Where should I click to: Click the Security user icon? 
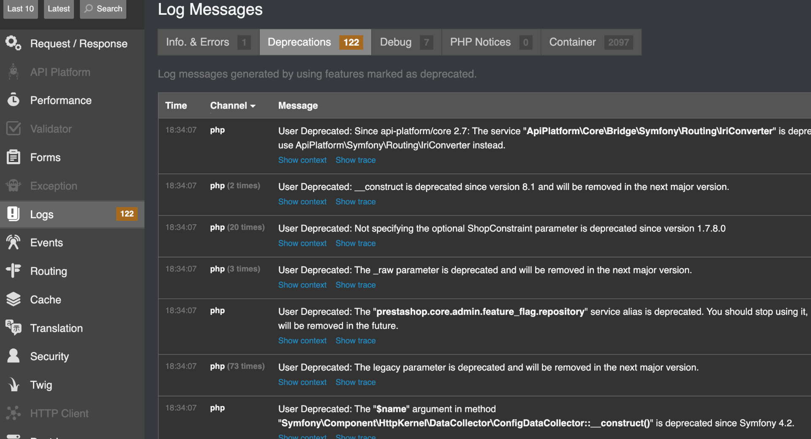(13, 356)
